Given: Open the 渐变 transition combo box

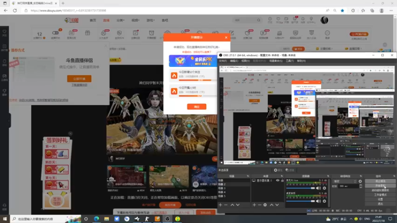Looking at the screenshot, I should coord(345,181).
